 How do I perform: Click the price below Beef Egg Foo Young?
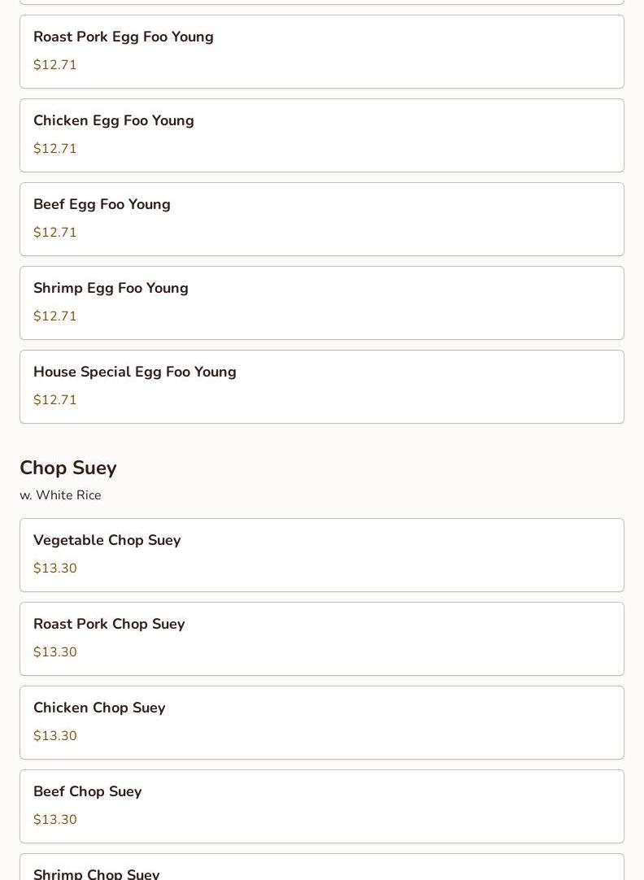(x=55, y=233)
